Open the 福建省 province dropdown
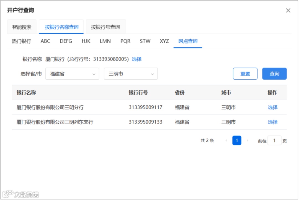This screenshot has width=299, height=200. coord(72,74)
